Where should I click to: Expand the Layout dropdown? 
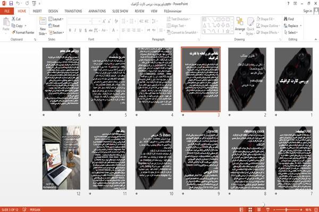click(56, 19)
